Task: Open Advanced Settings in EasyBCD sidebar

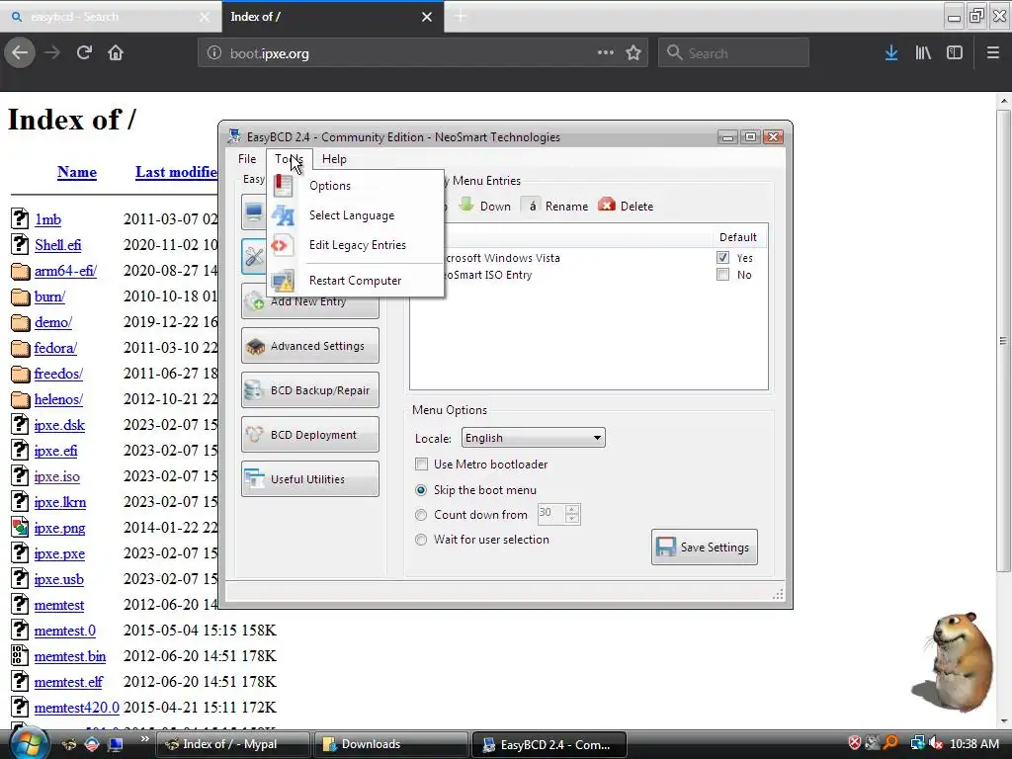Action: click(309, 346)
